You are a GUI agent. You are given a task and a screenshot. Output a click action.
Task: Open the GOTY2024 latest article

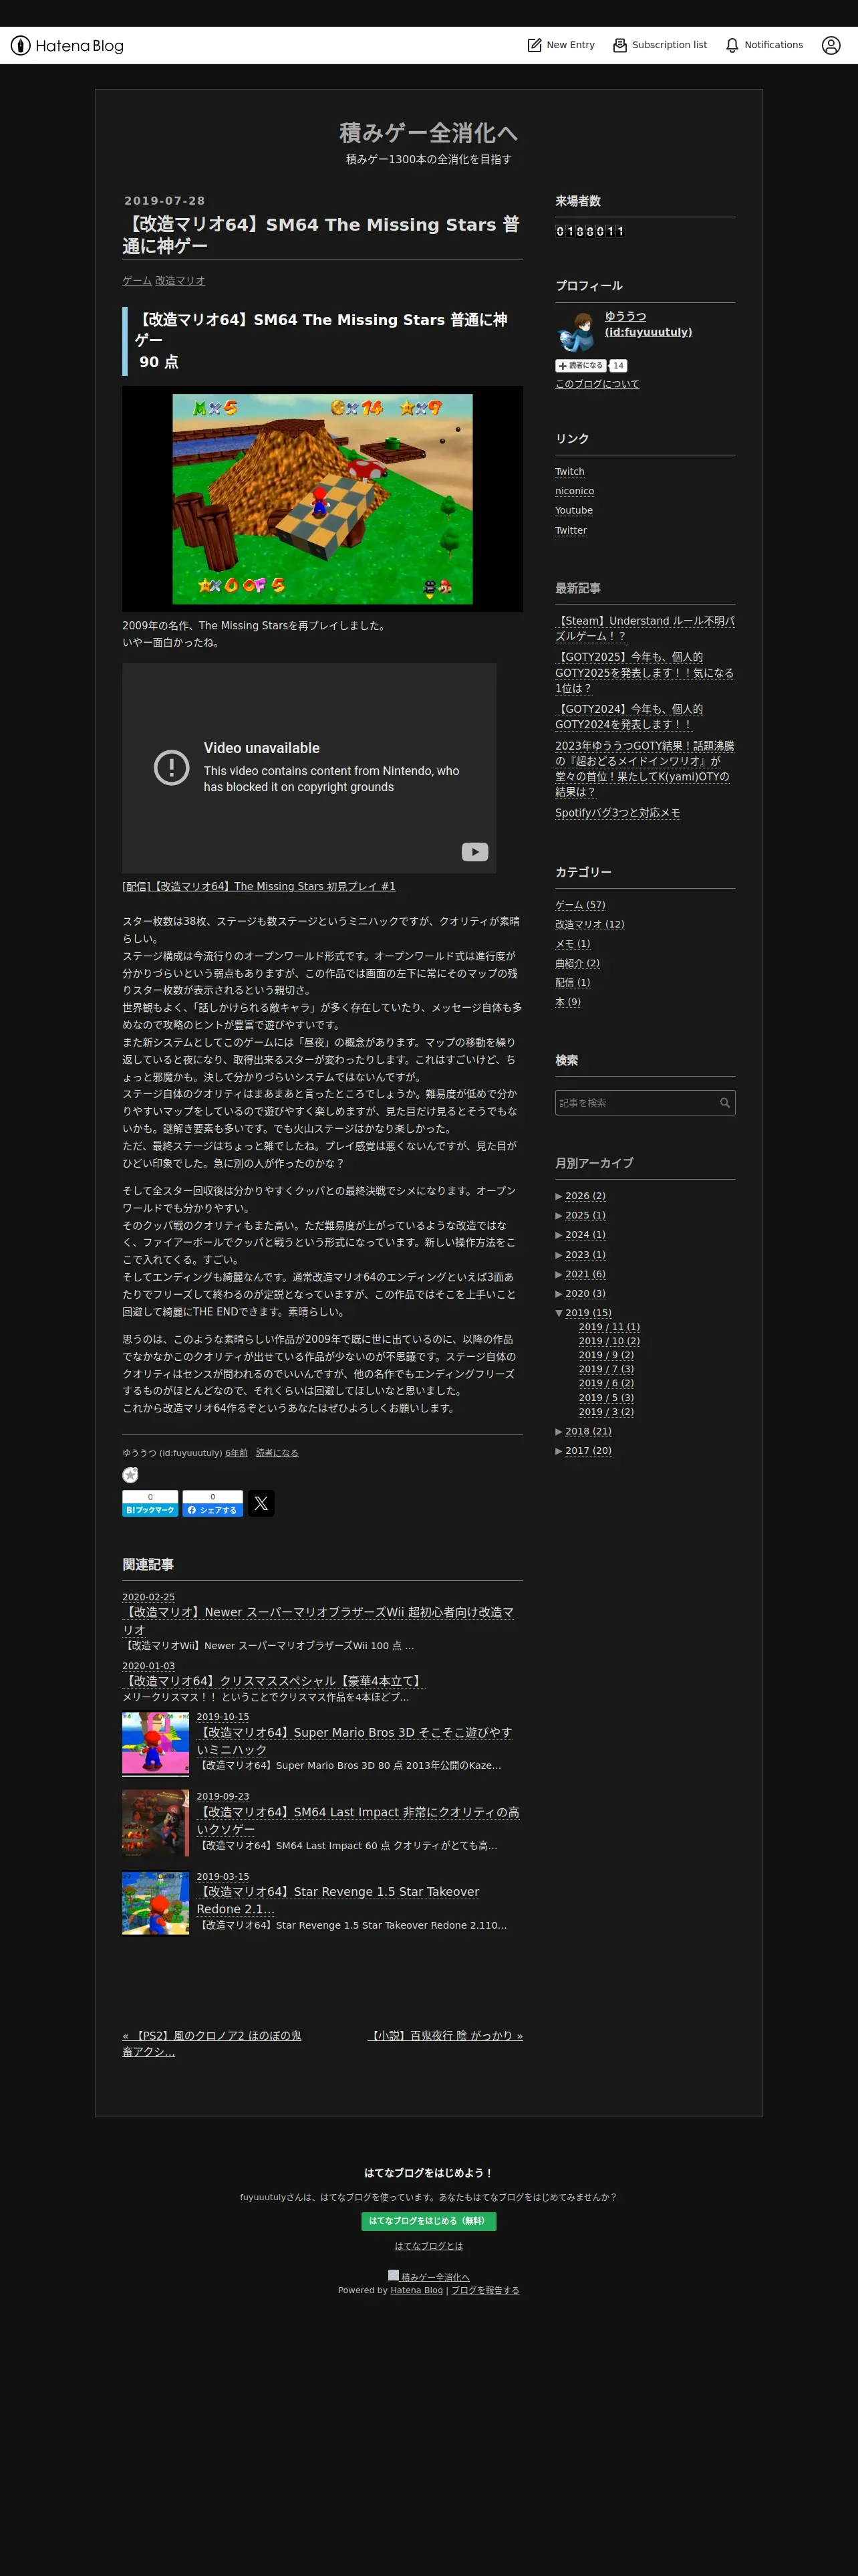[x=629, y=716]
